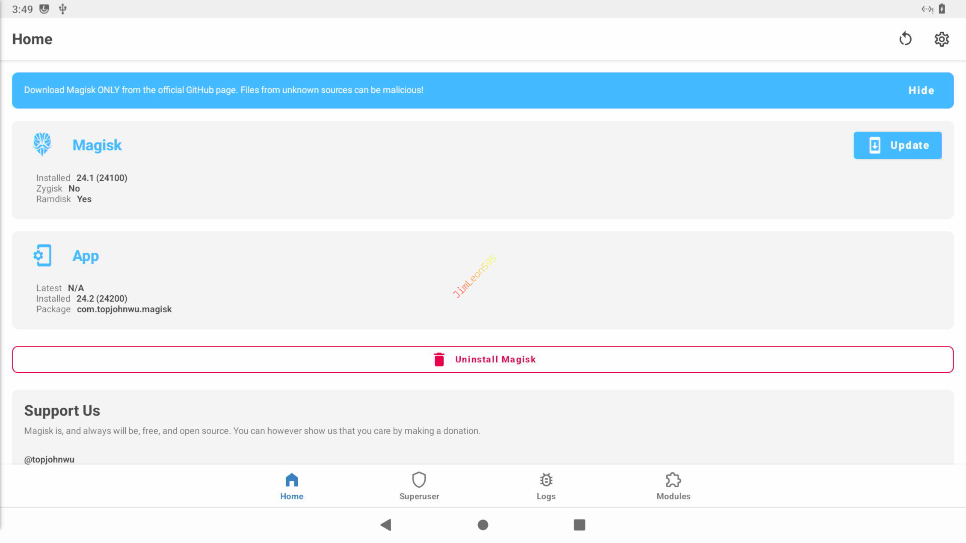The width and height of the screenshot is (966, 543).
Task: Click the Update button for Magisk
Action: (x=897, y=145)
